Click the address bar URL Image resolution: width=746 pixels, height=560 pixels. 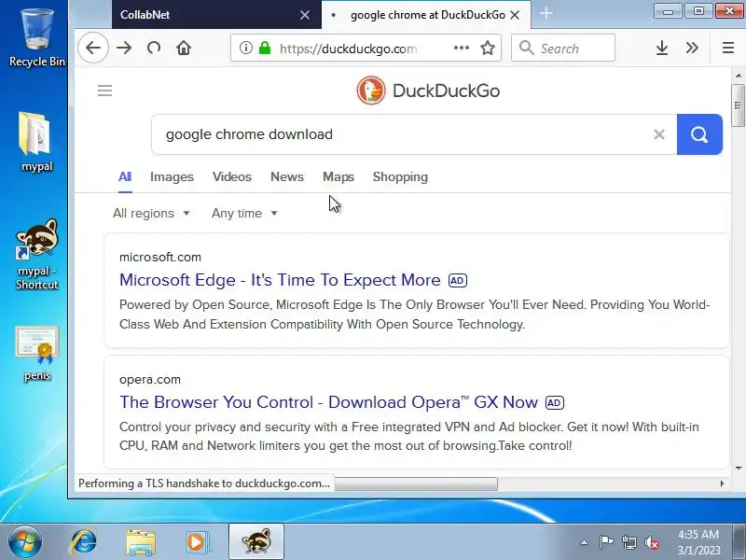click(348, 49)
